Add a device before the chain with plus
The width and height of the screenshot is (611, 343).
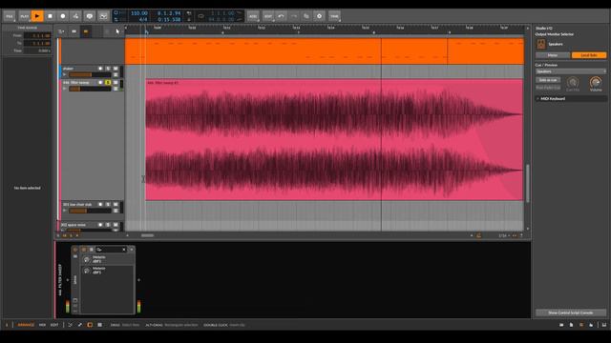coord(68,280)
